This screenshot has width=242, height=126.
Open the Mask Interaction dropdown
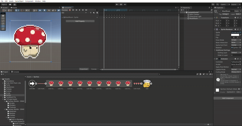pos(236,43)
